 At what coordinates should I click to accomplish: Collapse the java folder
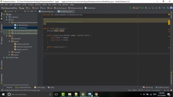tap(7, 20)
